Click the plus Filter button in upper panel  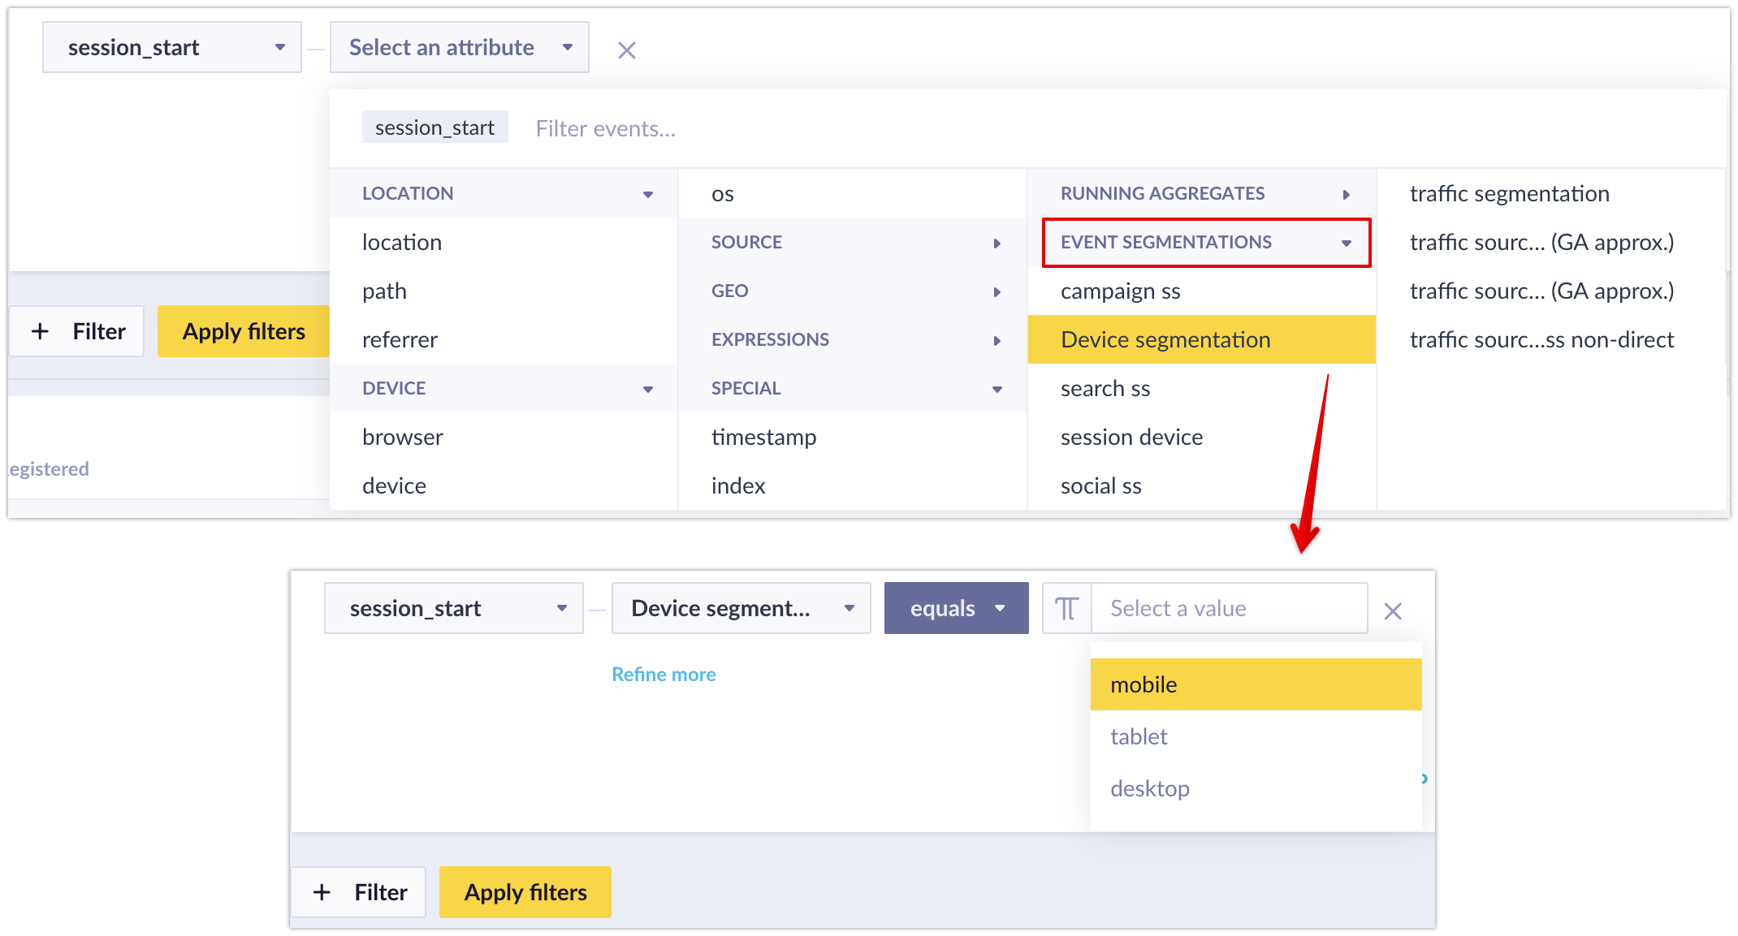[78, 331]
